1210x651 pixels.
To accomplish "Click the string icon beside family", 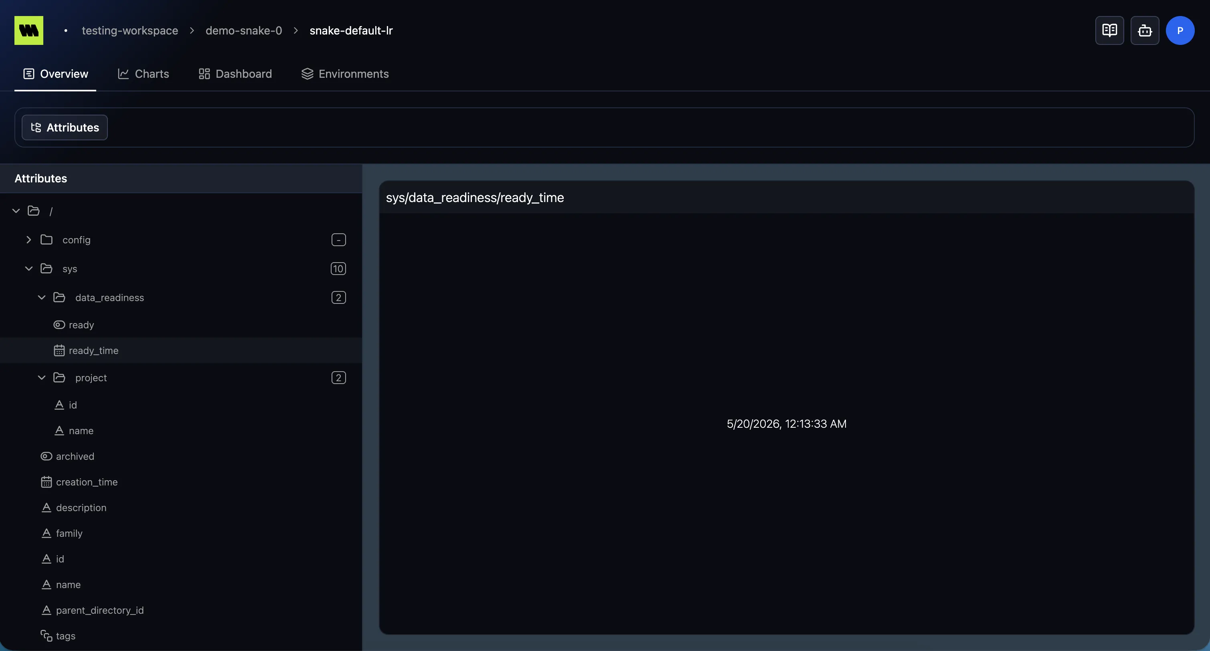I will tap(47, 533).
